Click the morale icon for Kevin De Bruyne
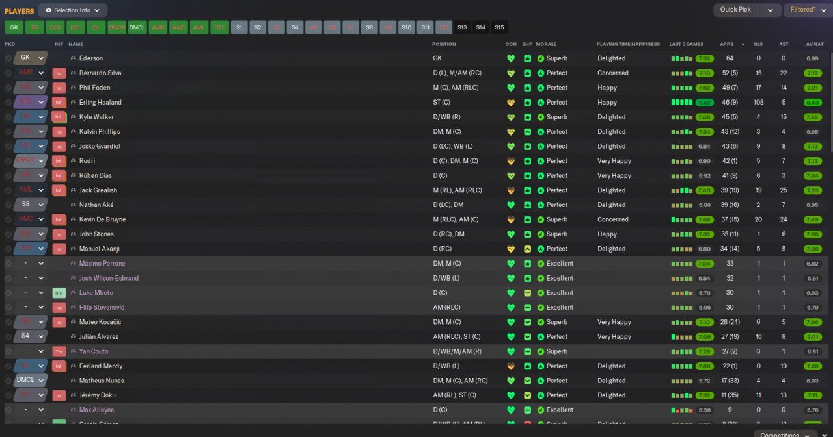The image size is (833, 437). pos(540,219)
